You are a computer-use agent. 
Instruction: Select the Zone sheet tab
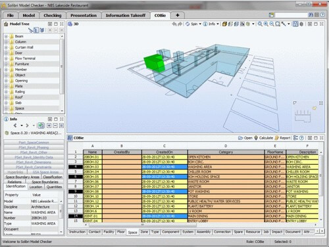tap(144, 232)
